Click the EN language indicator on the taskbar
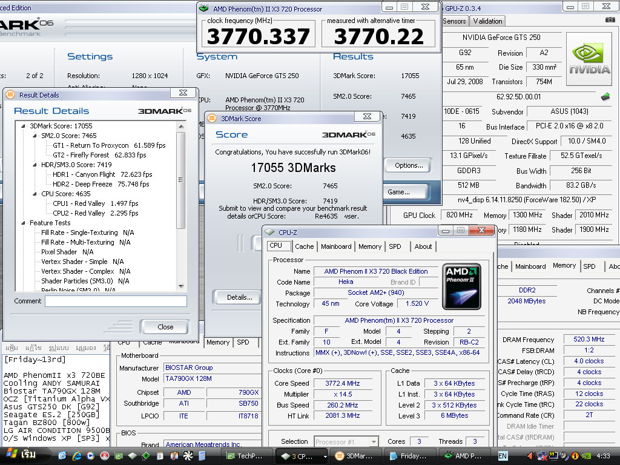 click(503, 455)
